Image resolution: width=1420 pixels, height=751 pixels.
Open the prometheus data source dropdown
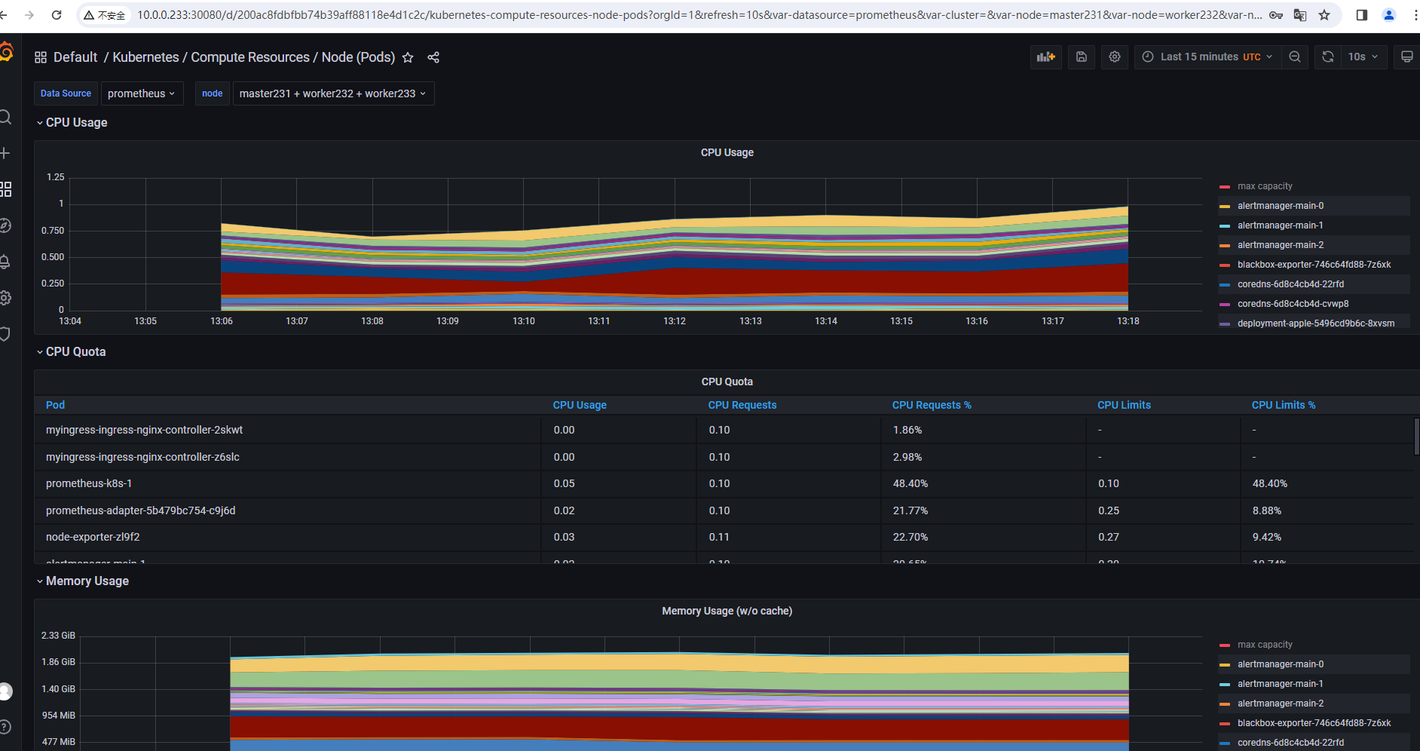pos(142,93)
